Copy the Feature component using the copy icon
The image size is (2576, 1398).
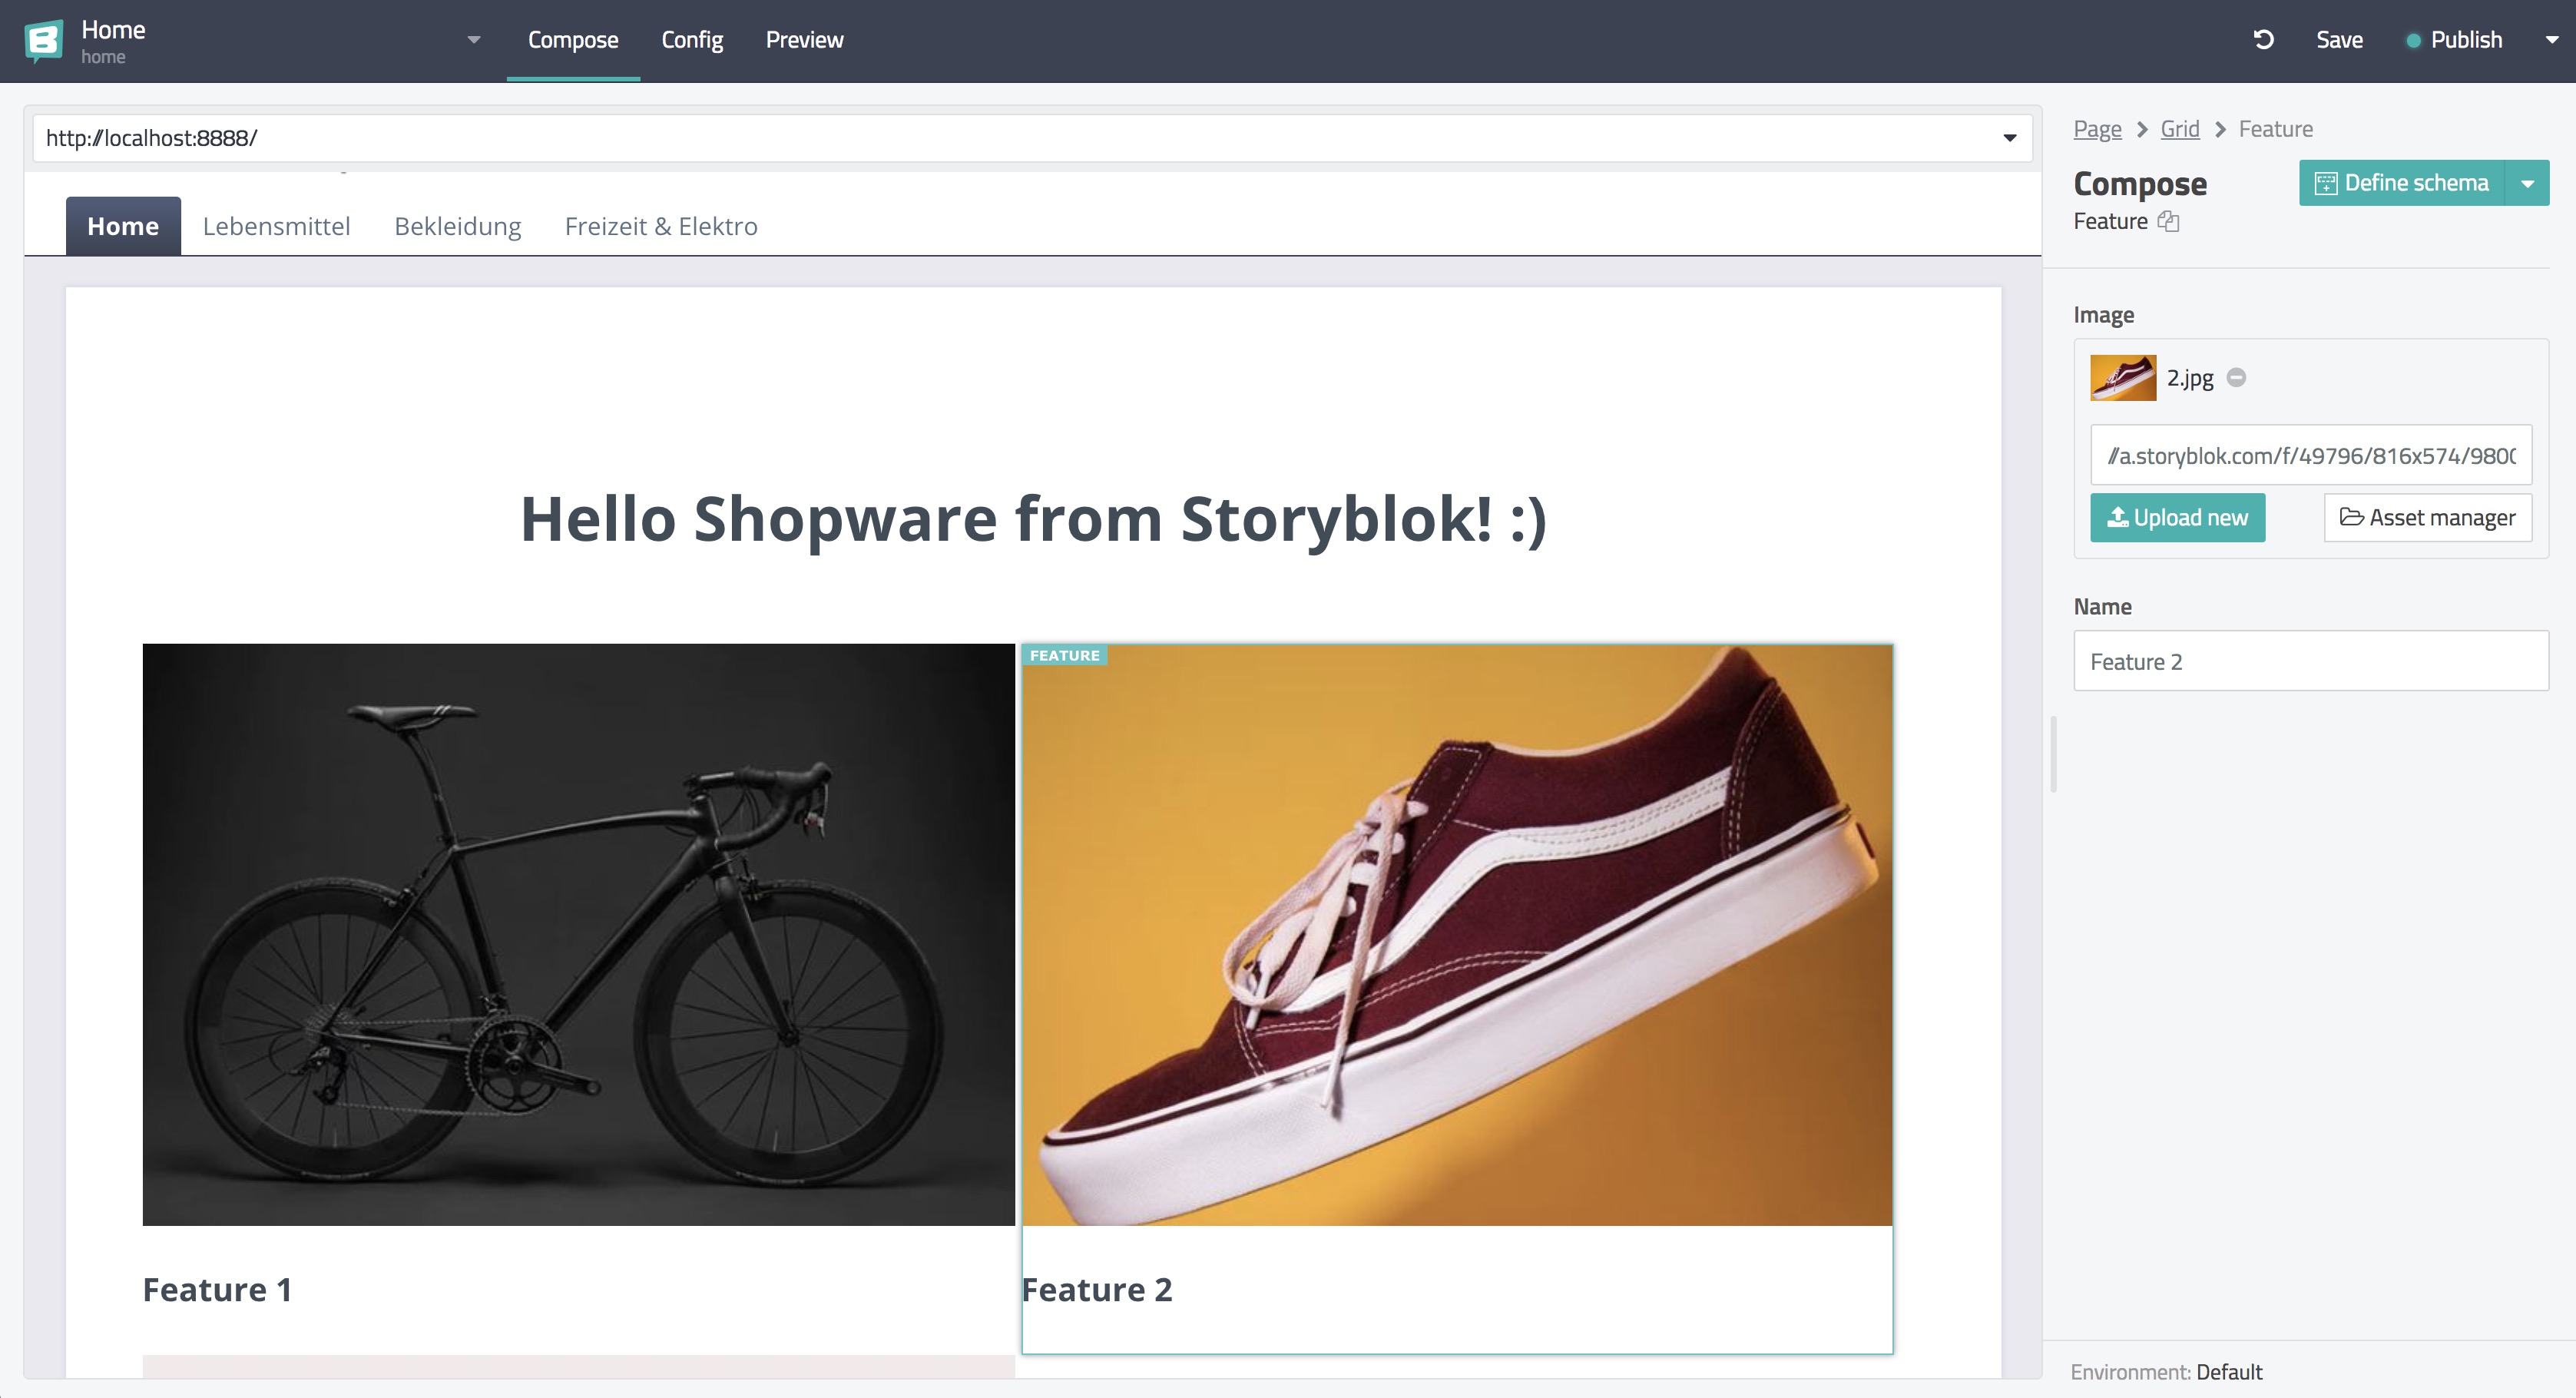pos(2168,222)
